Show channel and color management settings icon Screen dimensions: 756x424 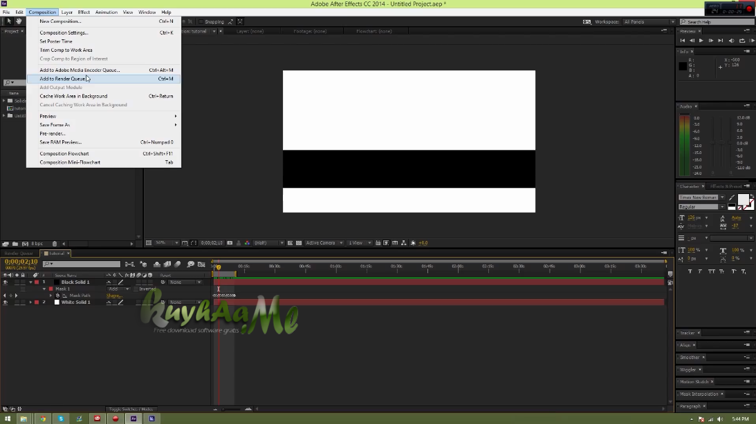(247, 243)
